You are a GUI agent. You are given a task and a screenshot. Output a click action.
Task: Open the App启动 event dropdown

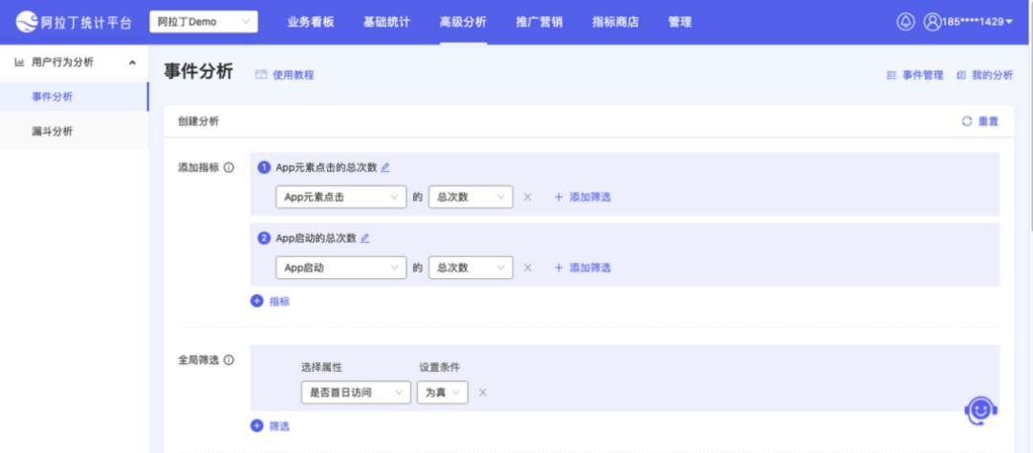(341, 268)
